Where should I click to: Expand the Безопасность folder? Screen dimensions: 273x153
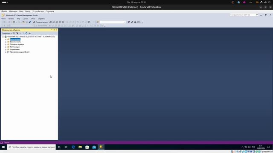tap(6, 42)
